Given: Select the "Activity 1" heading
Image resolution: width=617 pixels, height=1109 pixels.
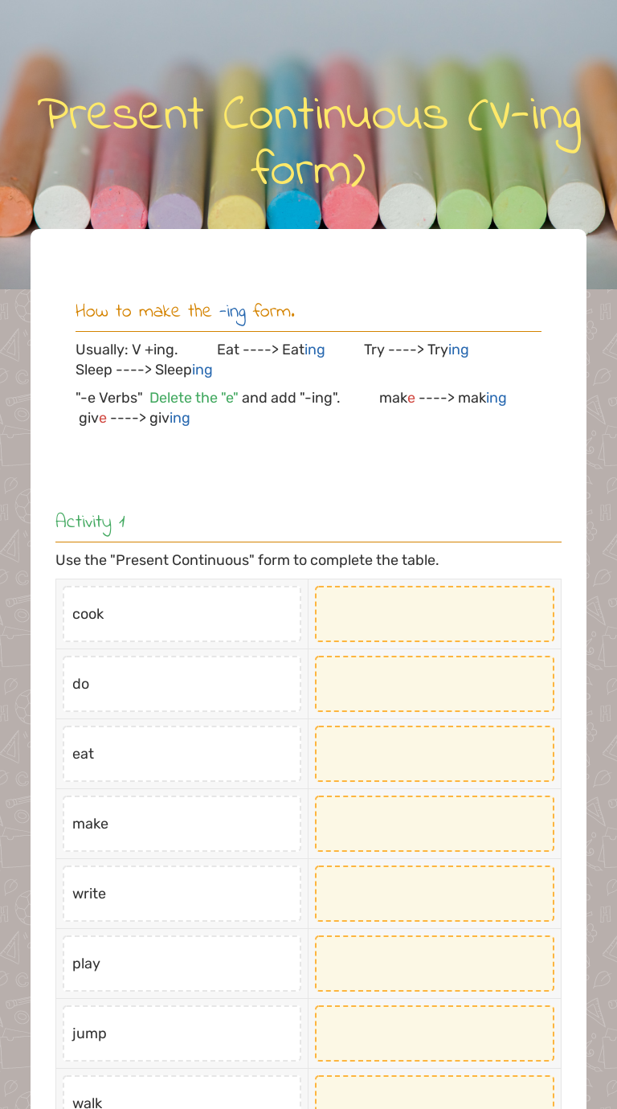Looking at the screenshot, I should 91,522.
